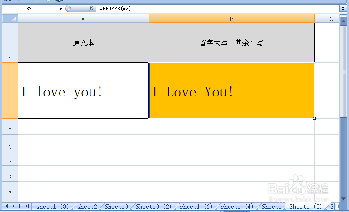Select column A header
This screenshot has width=349, height=212.
tap(83, 19)
